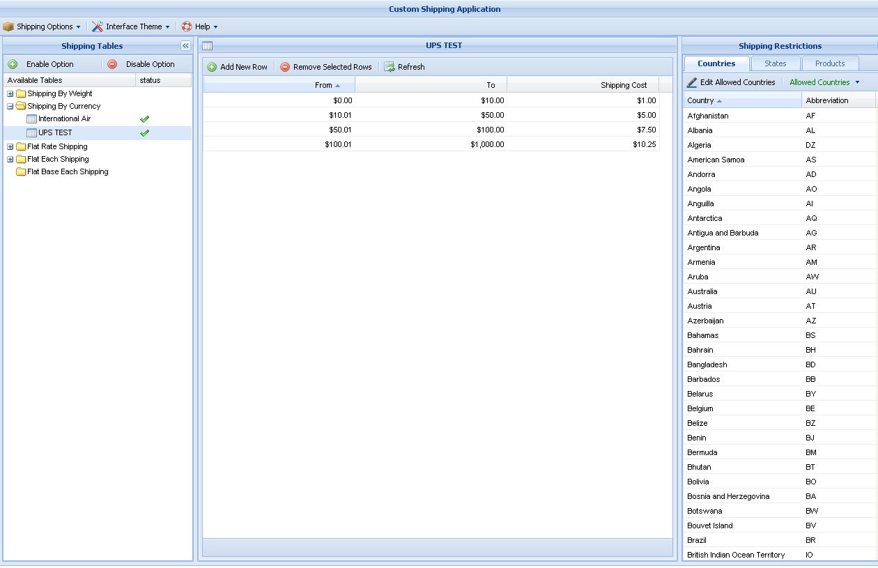Click the Flat Base Each Shipping folder icon
The height and width of the screenshot is (568, 878).
(21, 171)
